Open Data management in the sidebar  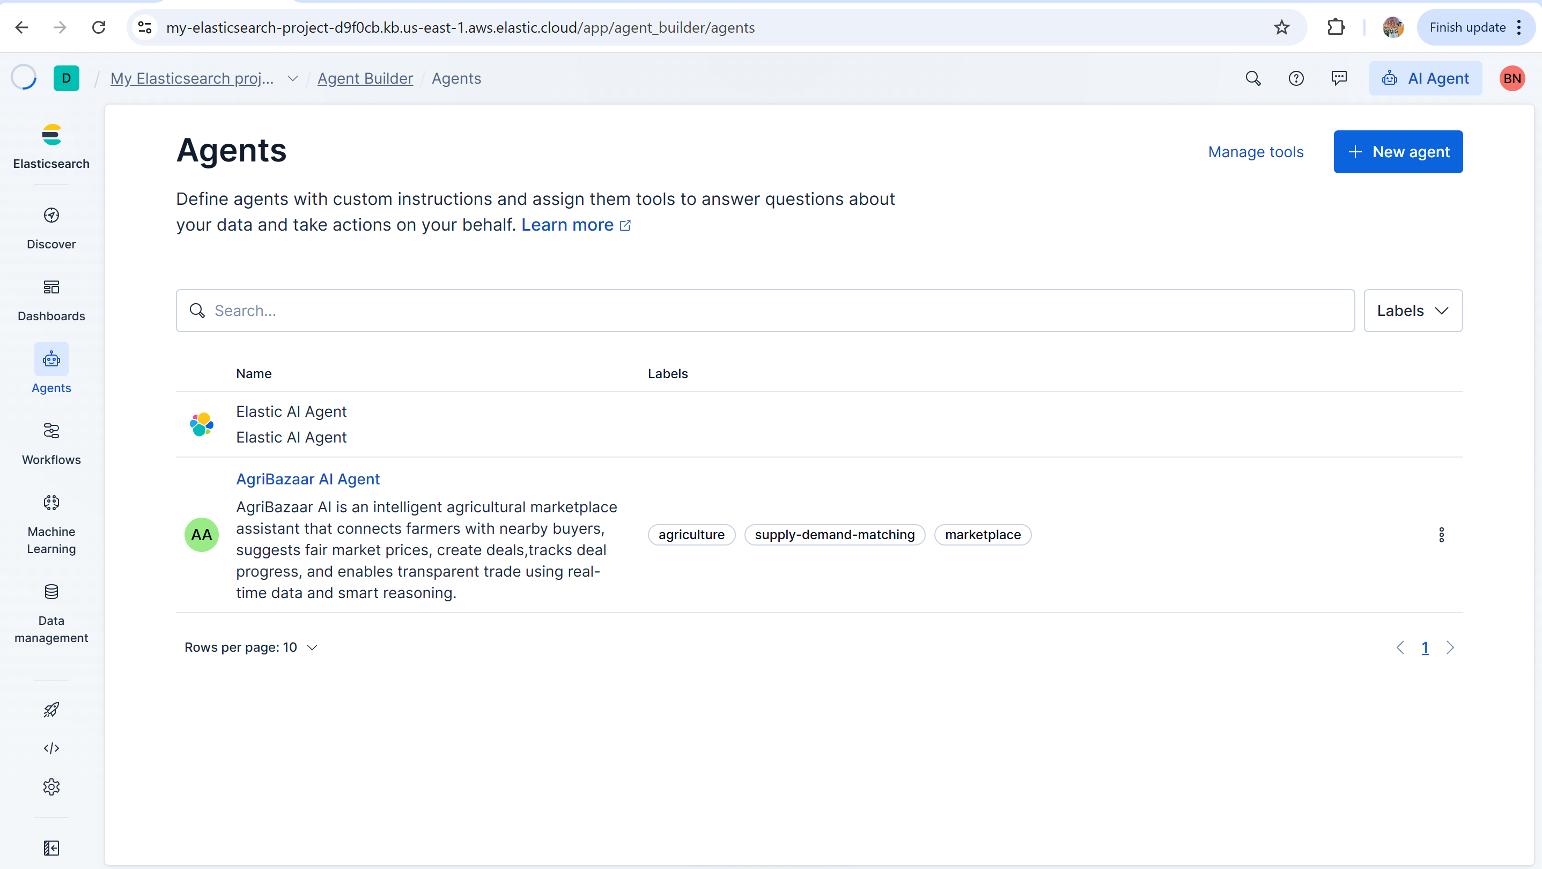pos(51,612)
